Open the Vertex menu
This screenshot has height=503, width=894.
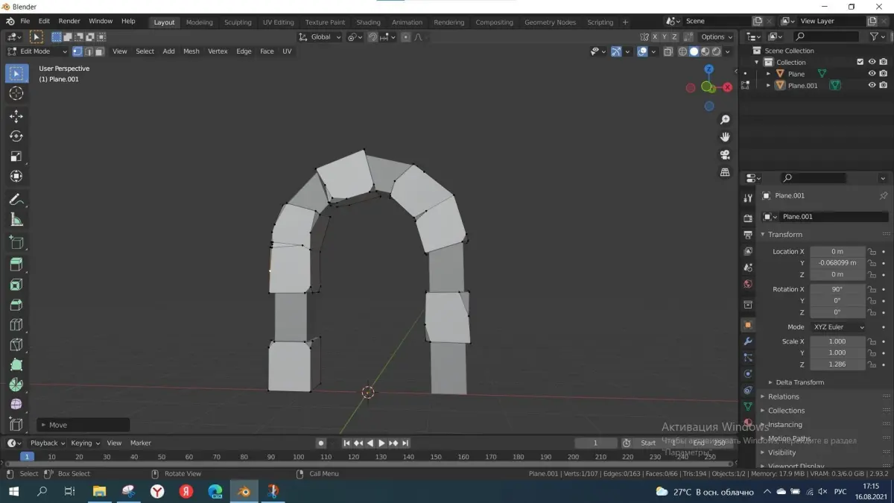click(218, 51)
